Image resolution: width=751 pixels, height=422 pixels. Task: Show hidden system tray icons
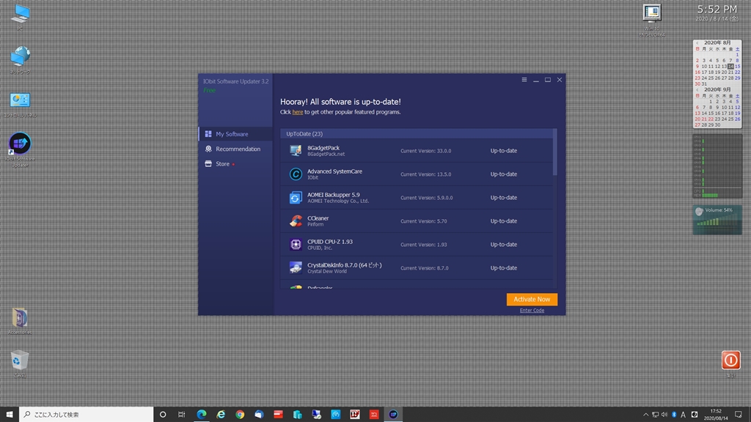click(645, 415)
